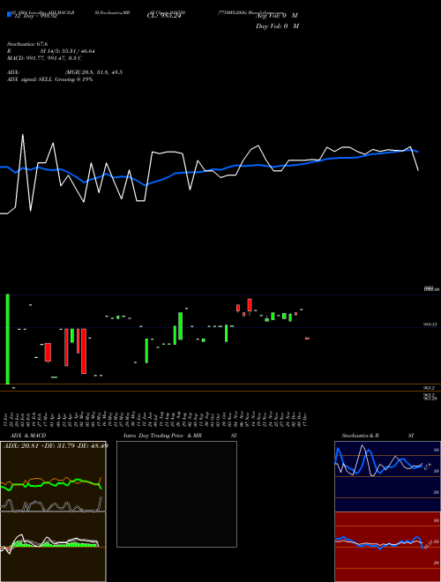
Task: Open the empty Intra Day Trading Price chart
Action: tap(176, 494)
